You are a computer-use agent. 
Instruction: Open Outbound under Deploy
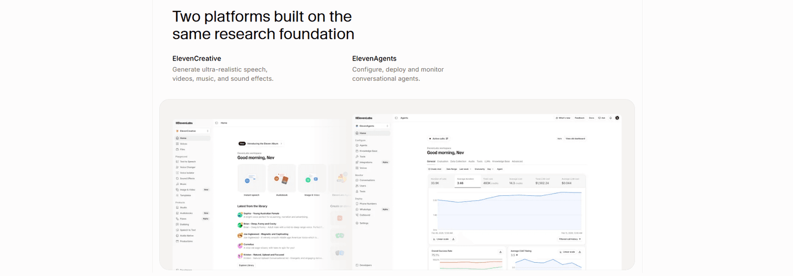click(x=373, y=215)
